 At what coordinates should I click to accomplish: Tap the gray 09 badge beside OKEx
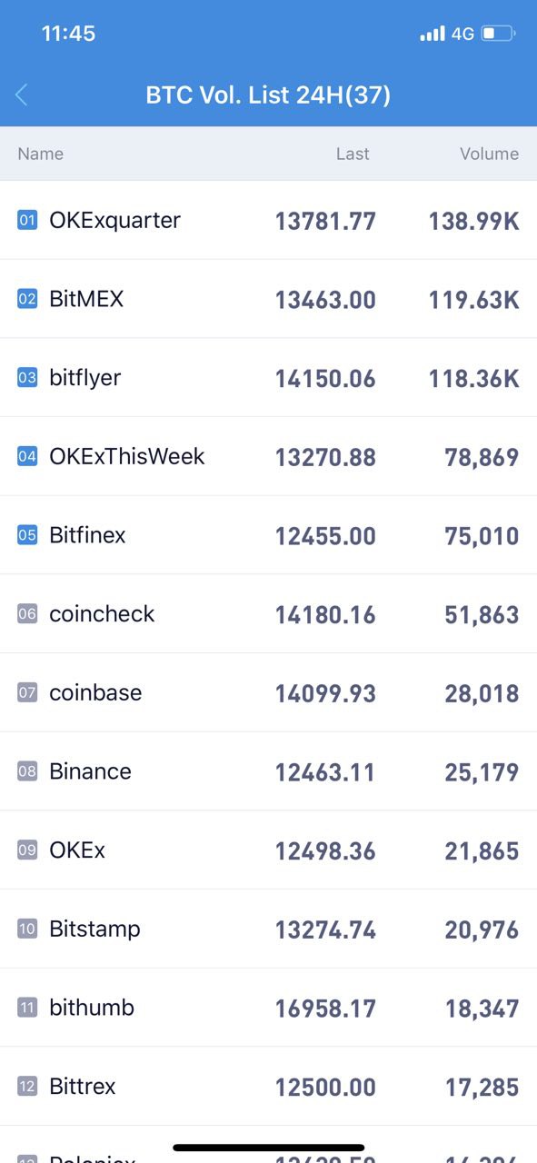click(27, 850)
